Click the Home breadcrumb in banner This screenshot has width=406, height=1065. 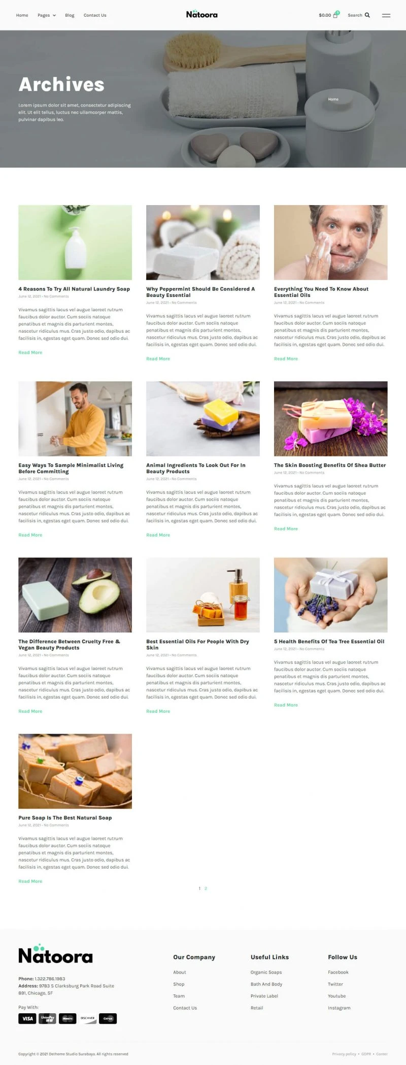click(x=333, y=99)
